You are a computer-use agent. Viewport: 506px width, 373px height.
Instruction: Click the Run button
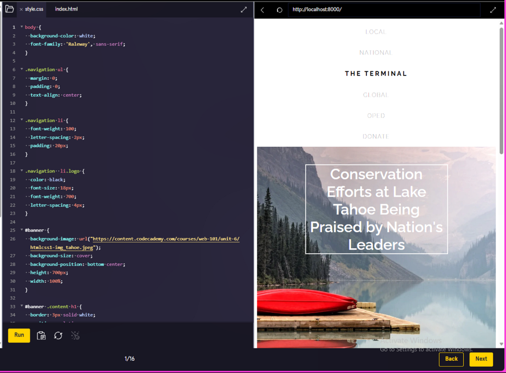pos(19,335)
